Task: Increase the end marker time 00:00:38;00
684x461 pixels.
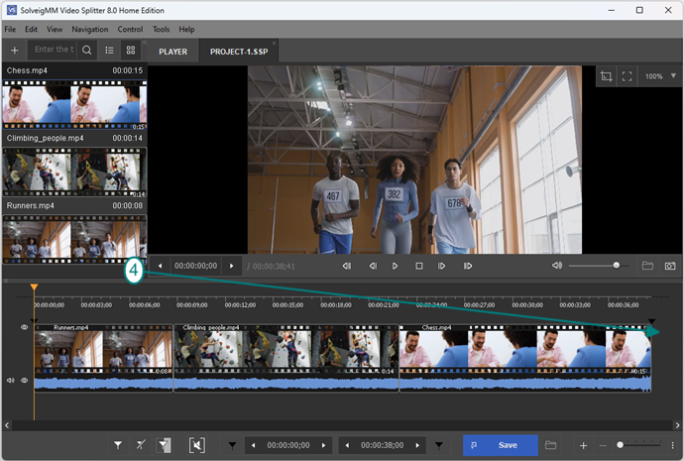Action: [x=417, y=445]
